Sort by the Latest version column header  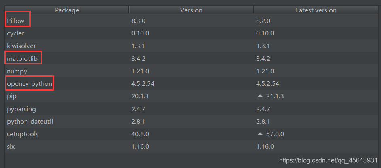316,10
